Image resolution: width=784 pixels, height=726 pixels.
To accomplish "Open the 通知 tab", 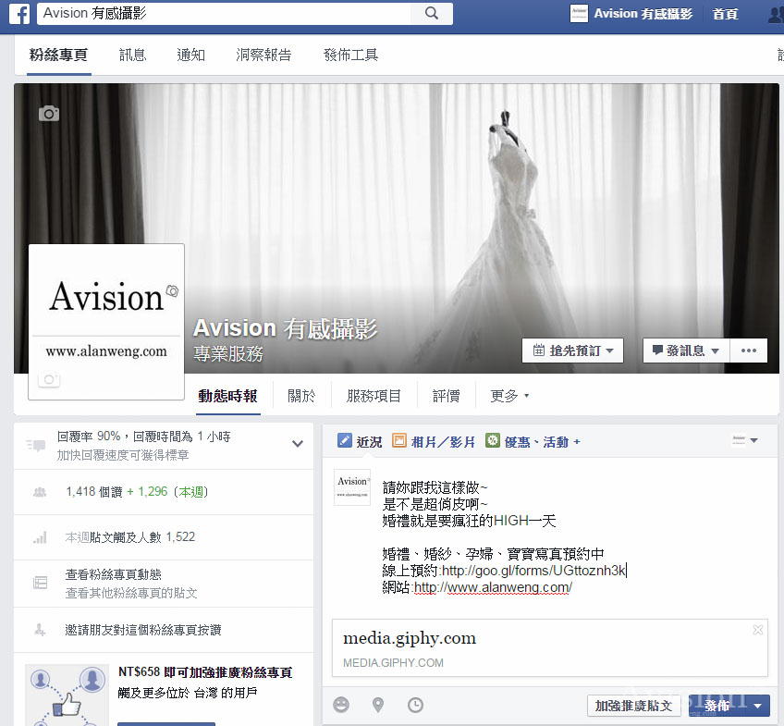I will click(x=190, y=55).
